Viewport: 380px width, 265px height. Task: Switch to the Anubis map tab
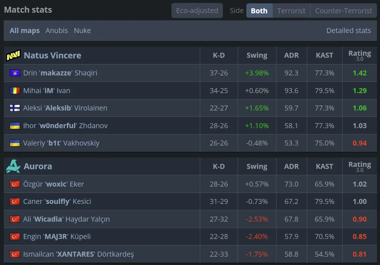(57, 31)
